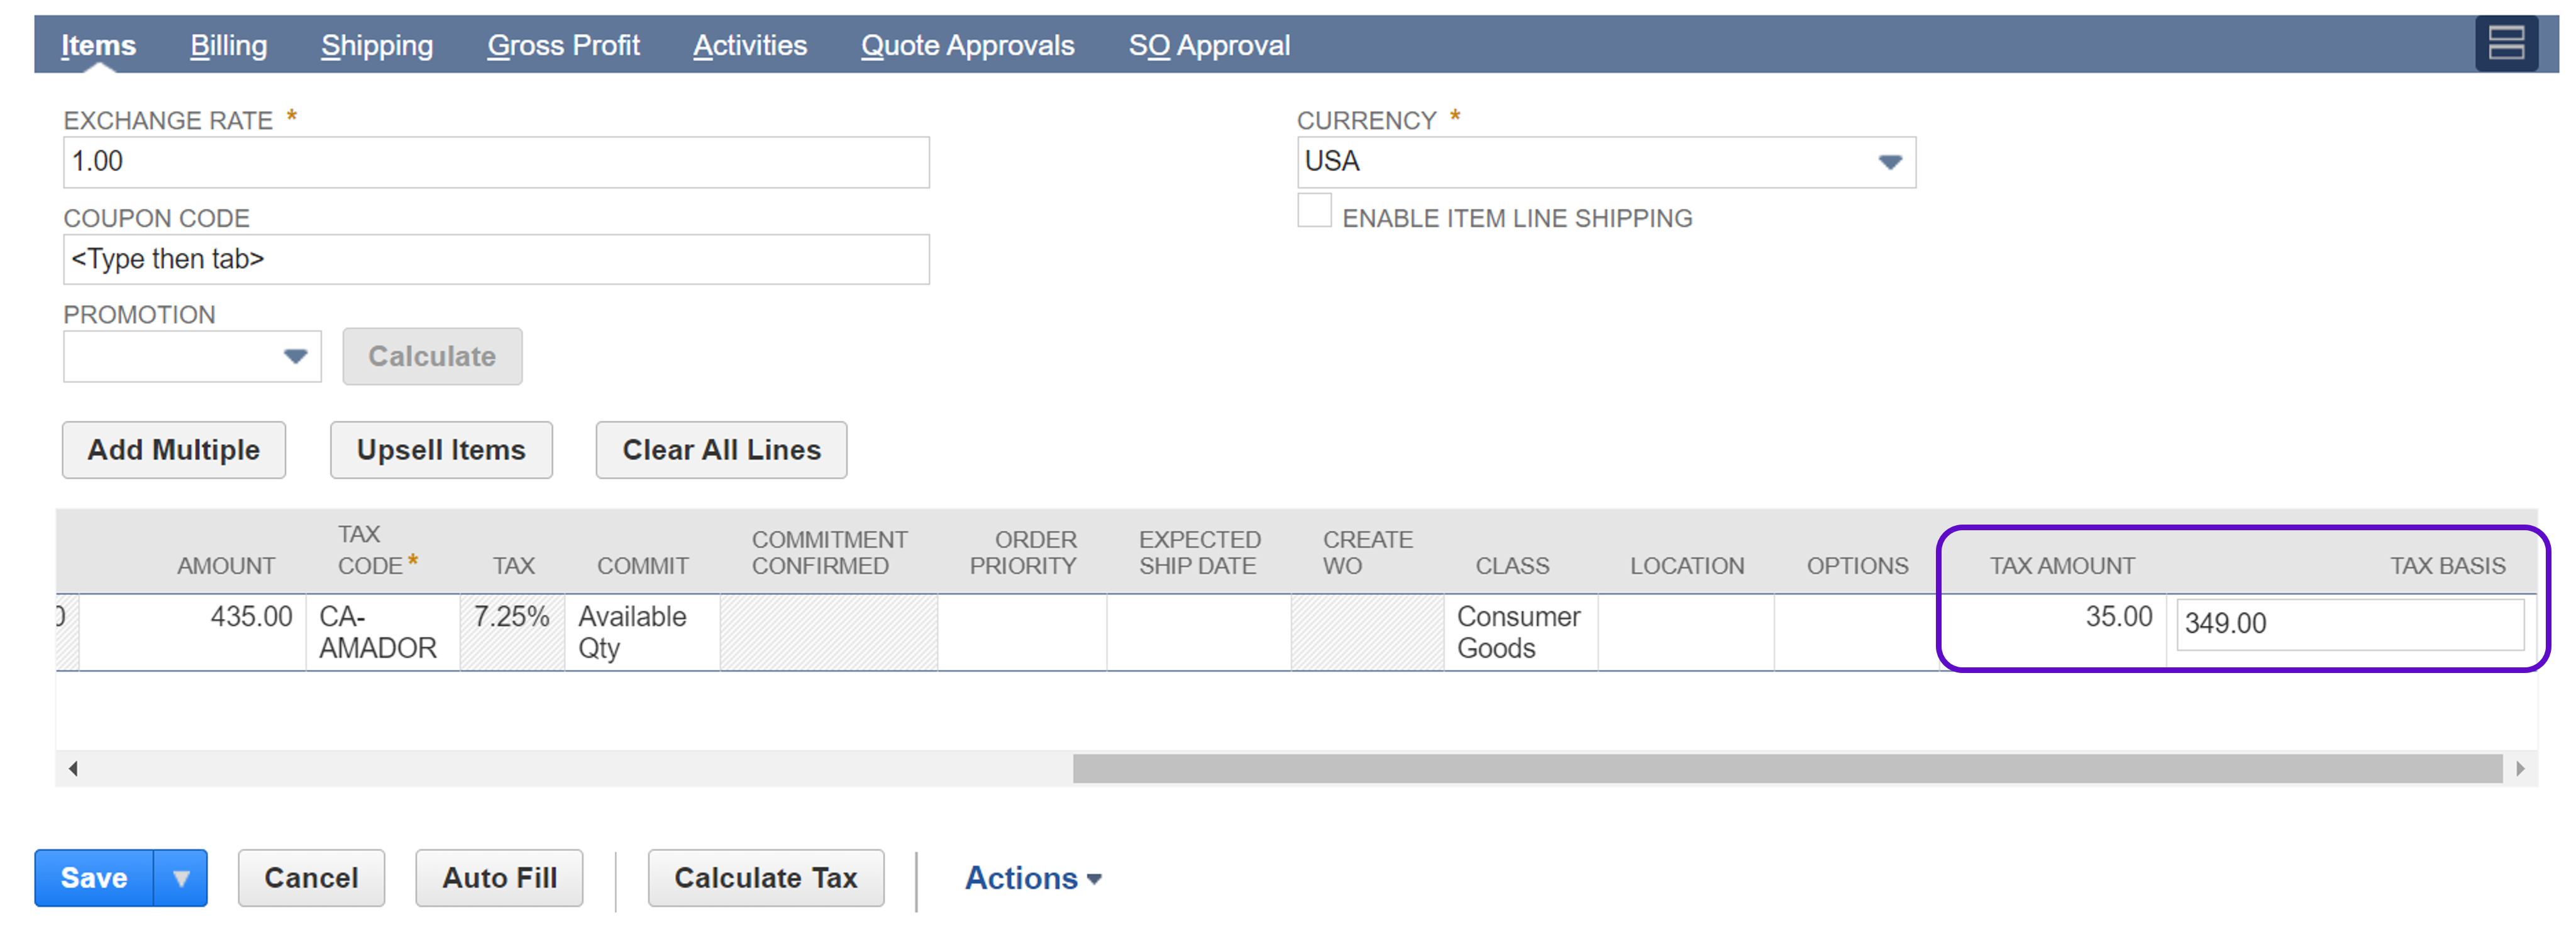This screenshot has height=929, width=2576.
Task: Click the horizontal scrollbar thumb
Action: 1787,768
